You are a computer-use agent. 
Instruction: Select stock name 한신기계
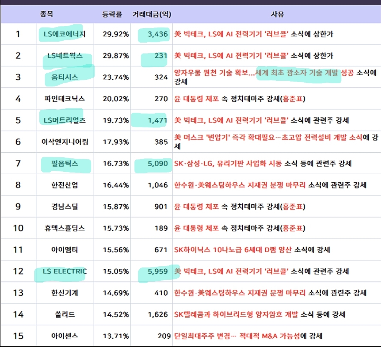[x=64, y=293]
